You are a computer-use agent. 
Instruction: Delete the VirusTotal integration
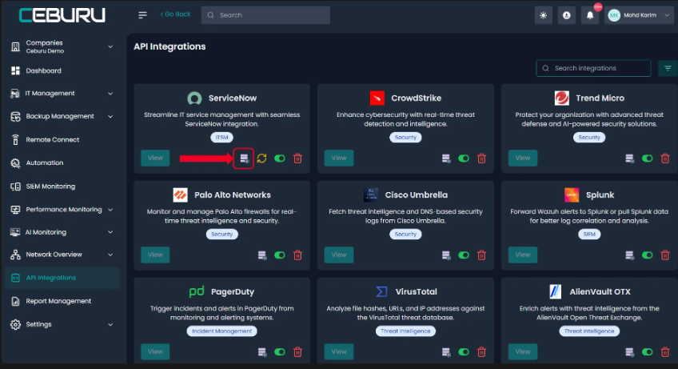(x=481, y=351)
